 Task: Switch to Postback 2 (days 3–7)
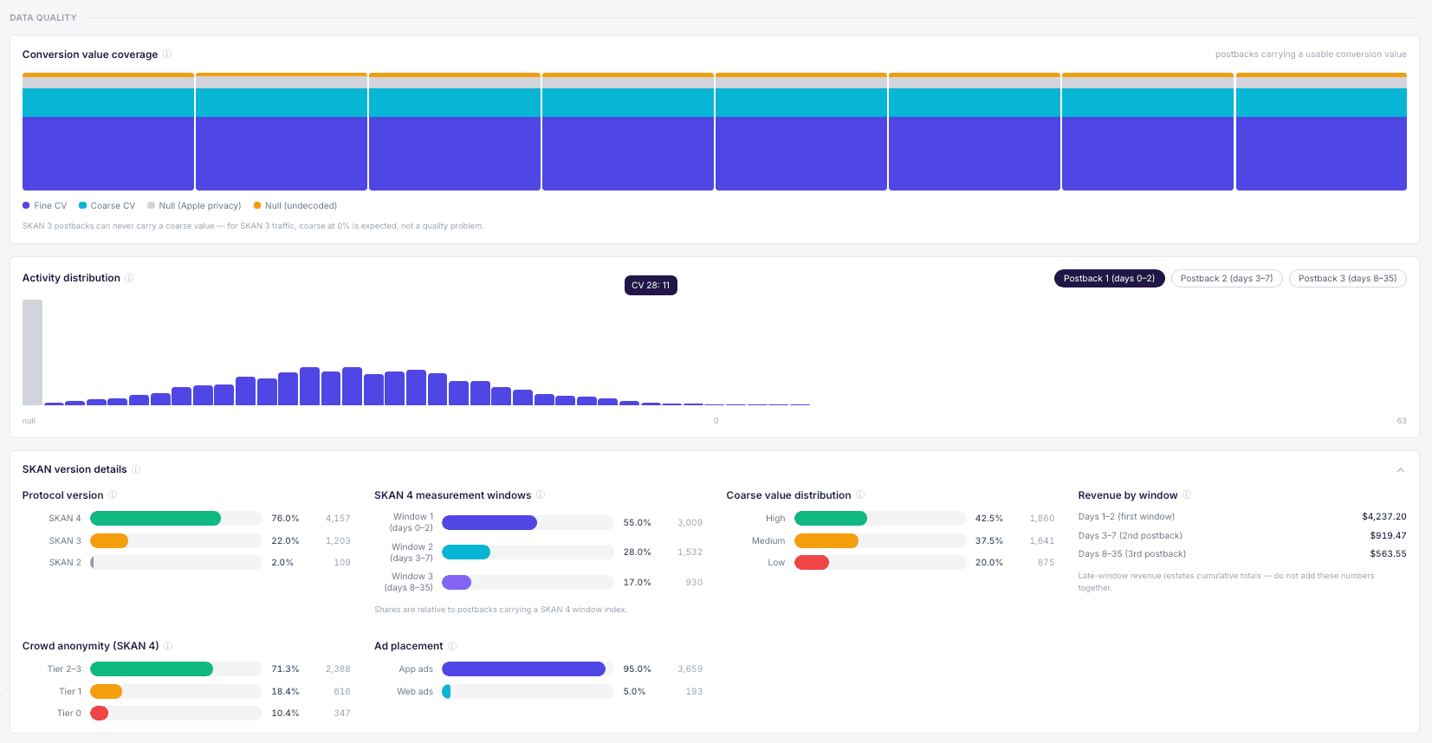tap(1227, 278)
